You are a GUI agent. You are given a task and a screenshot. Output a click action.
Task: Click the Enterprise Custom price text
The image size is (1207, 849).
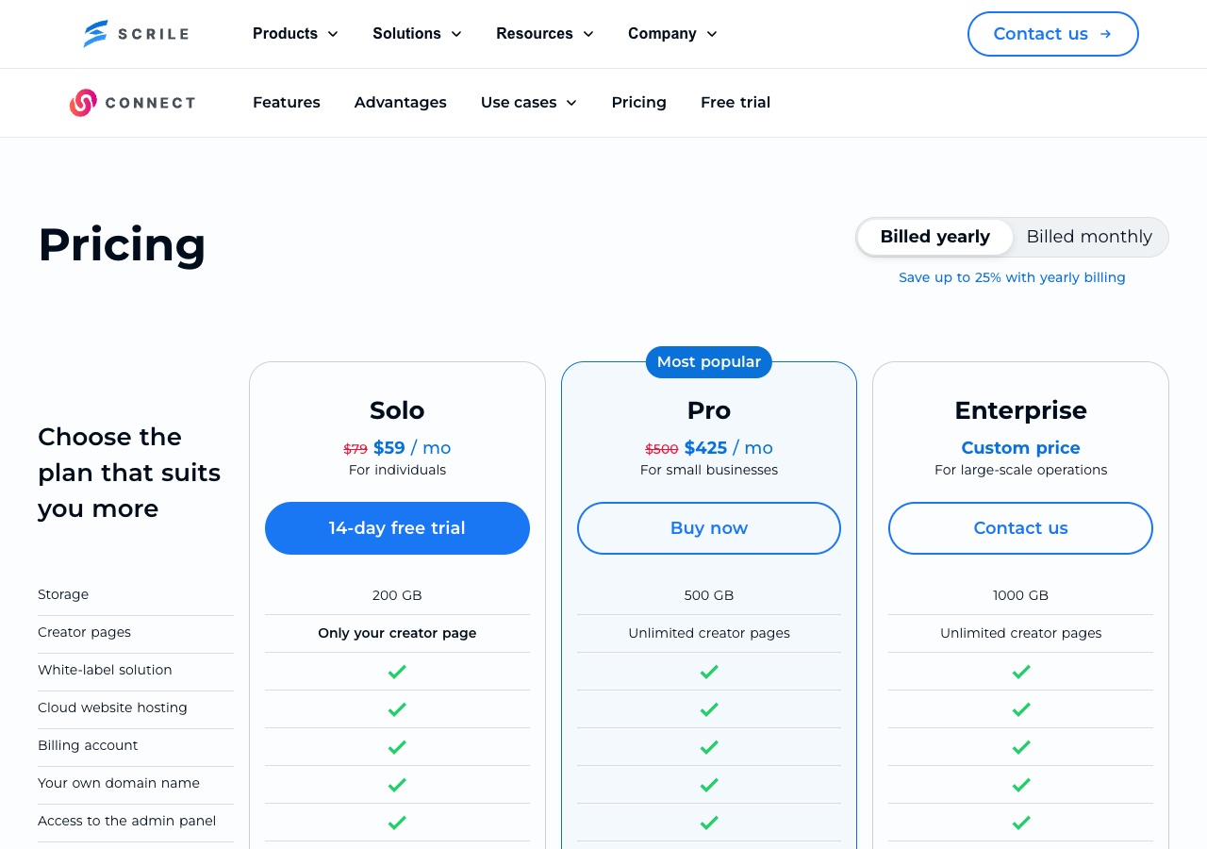tap(1020, 448)
